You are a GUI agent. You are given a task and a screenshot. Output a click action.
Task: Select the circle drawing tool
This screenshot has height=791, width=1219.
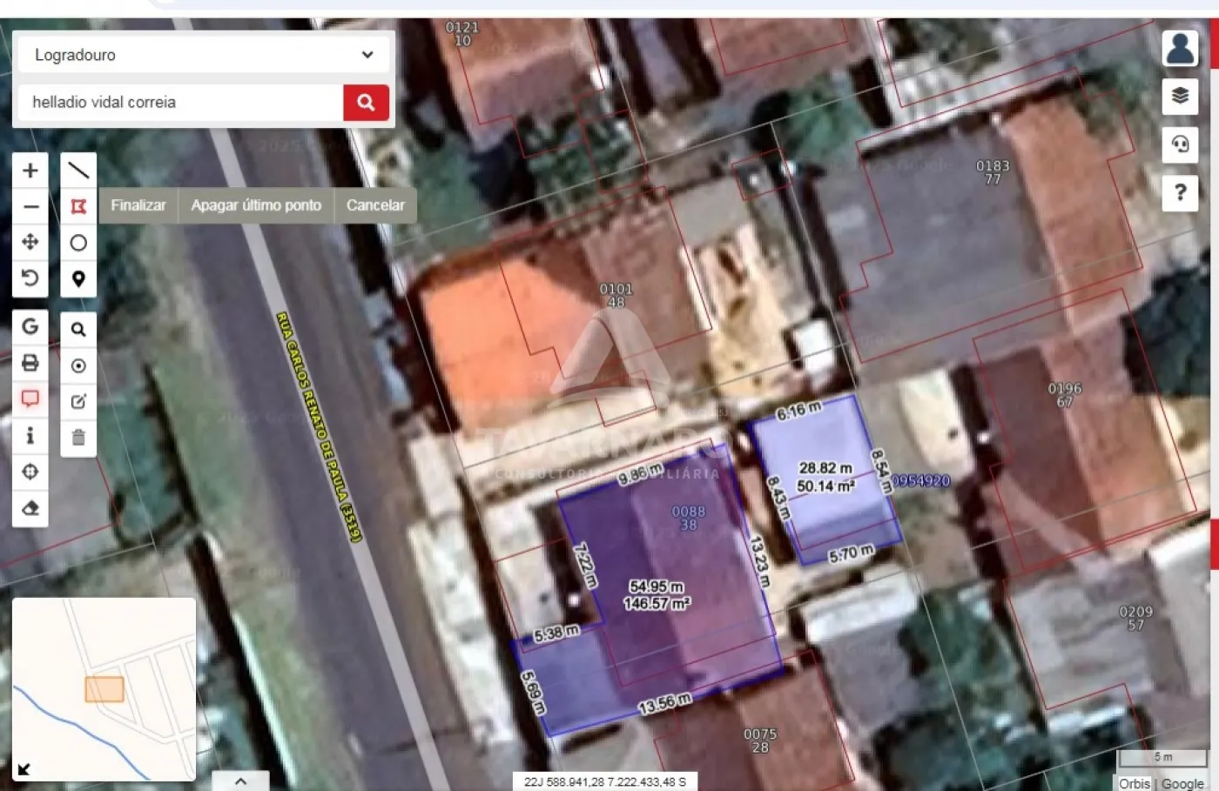click(78, 243)
